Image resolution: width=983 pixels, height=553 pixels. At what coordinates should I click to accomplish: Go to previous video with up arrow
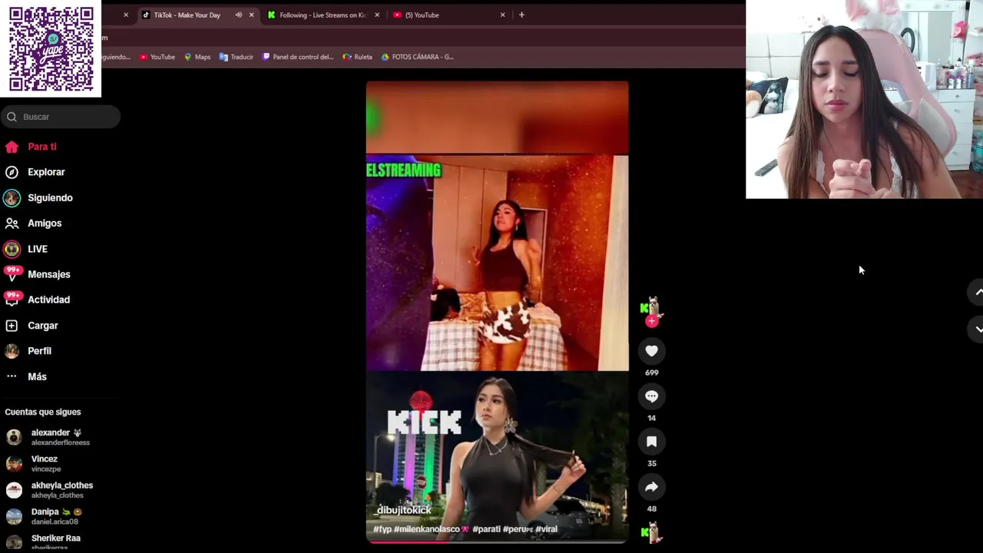point(978,293)
